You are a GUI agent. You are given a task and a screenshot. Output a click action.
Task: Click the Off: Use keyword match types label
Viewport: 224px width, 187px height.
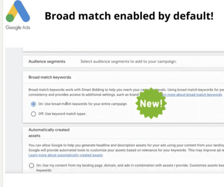(x=62, y=114)
